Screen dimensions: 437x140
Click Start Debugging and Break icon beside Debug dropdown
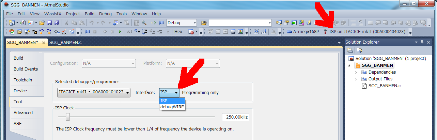click(x=161, y=23)
